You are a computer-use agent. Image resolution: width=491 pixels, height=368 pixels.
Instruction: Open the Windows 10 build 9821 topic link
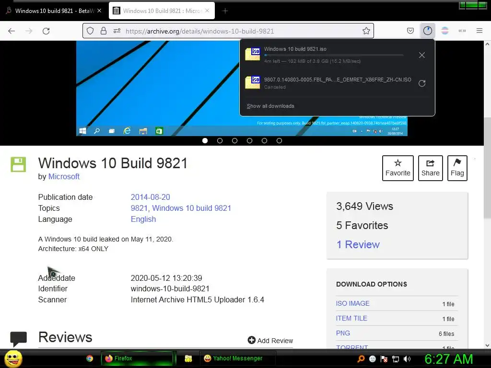point(192,208)
